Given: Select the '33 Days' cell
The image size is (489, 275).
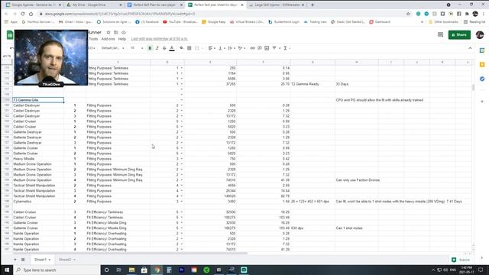Looking at the screenshot, I should pos(357,84).
